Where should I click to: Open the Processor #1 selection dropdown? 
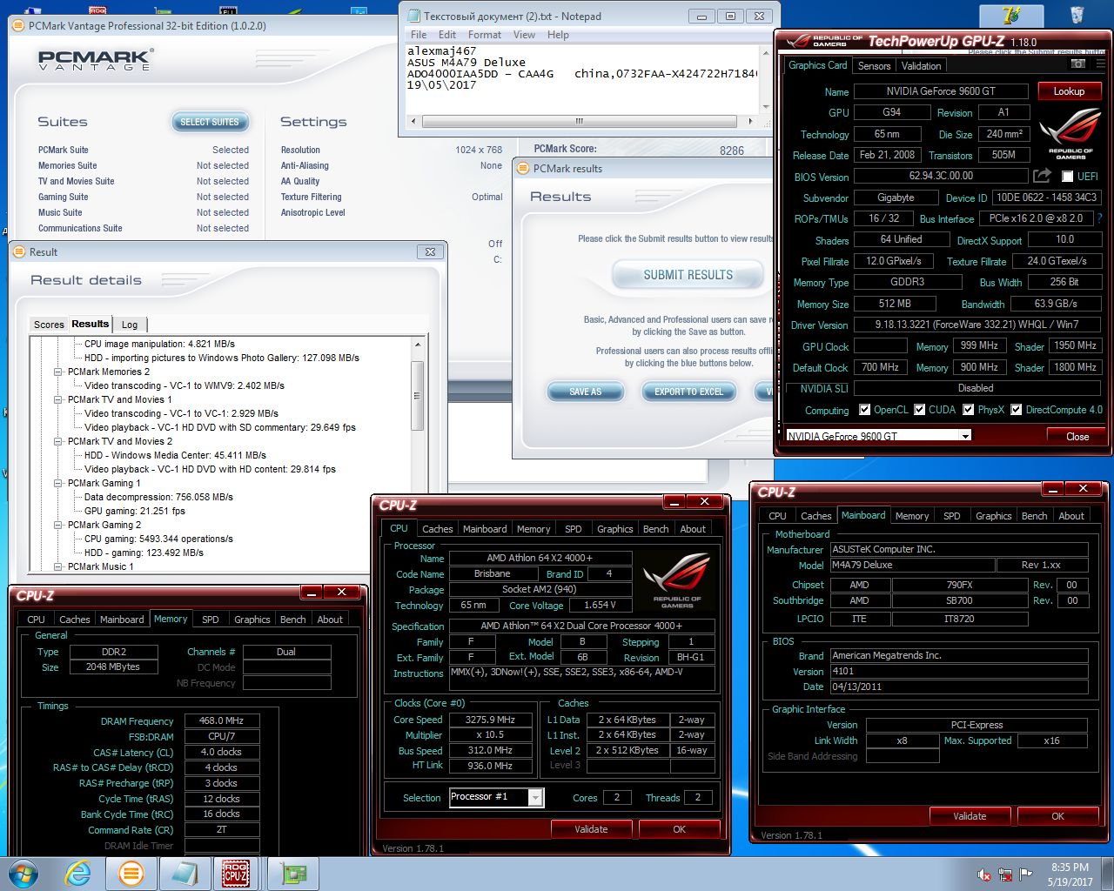tap(535, 797)
